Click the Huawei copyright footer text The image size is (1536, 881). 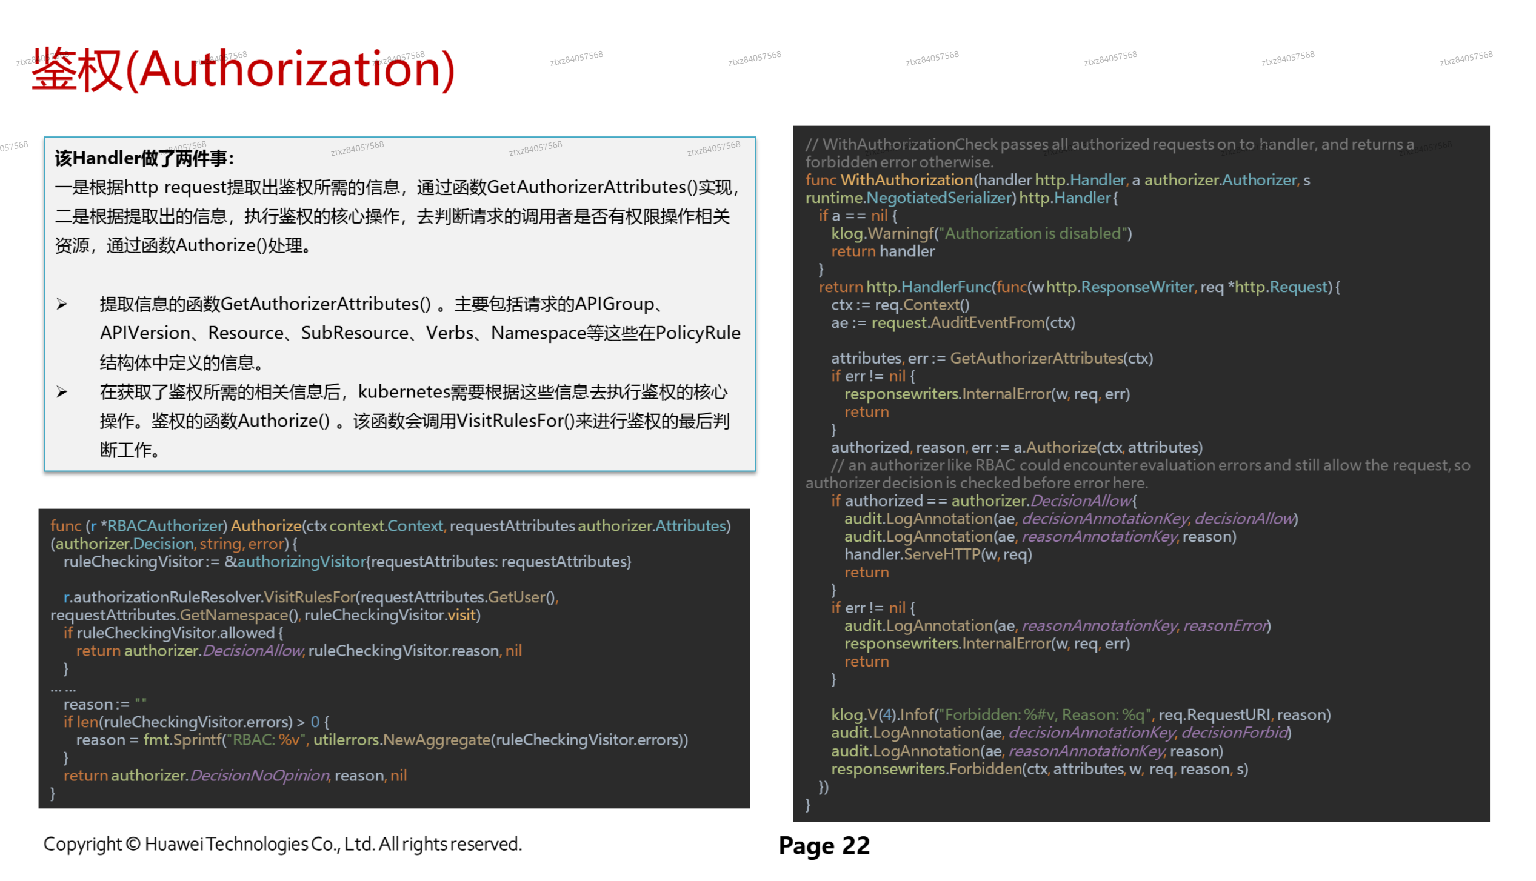(x=282, y=844)
